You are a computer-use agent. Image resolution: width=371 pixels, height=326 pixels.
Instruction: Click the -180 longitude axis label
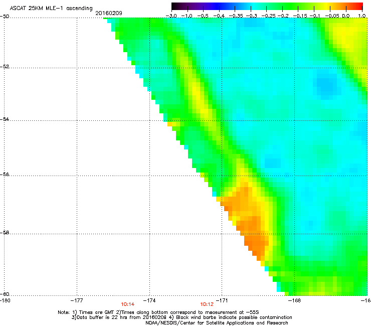[x=5, y=300]
